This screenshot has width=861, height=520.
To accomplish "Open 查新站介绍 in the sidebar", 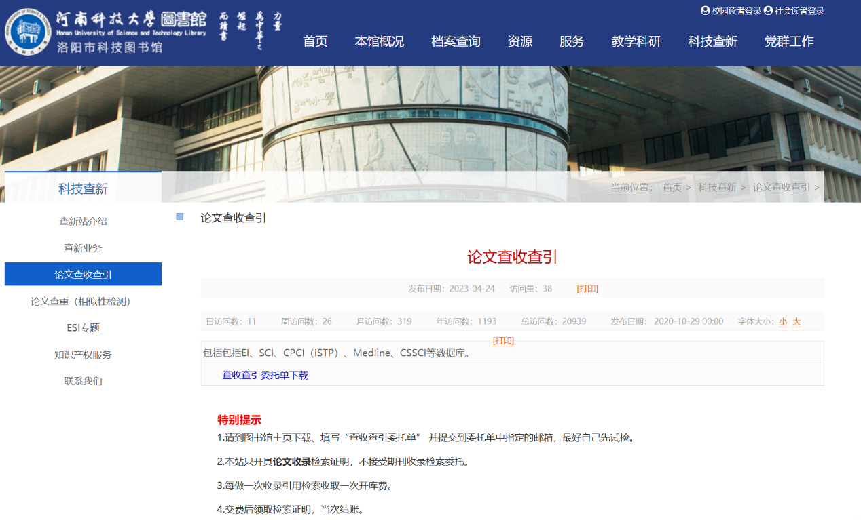I will pyautogui.click(x=83, y=221).
